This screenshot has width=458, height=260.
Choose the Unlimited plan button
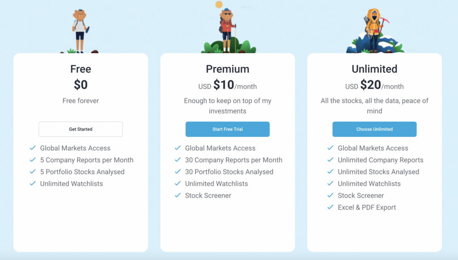(374, 129)
